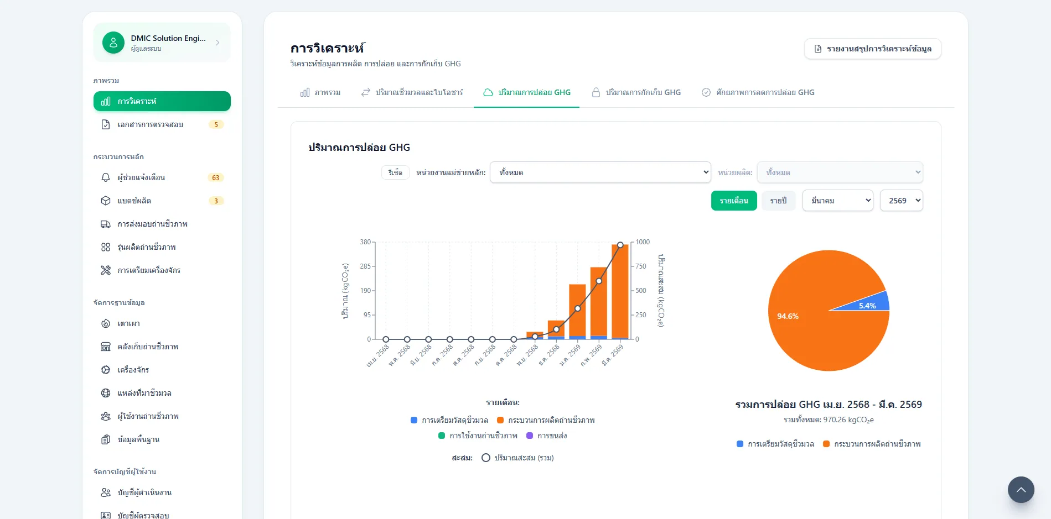This screenshot has height=519, width=1051.
Task: Switch to ปริมาณชีวมวลและไบโอชาร์ tab
Action: click(x=412, y=92)
